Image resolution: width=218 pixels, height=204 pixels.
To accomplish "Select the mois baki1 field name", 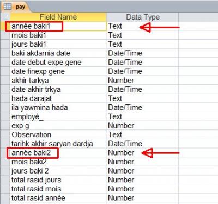I will tap(58, 35).
